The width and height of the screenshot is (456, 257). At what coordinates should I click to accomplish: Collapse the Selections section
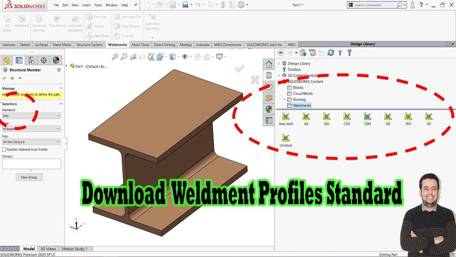pos(61,104)
